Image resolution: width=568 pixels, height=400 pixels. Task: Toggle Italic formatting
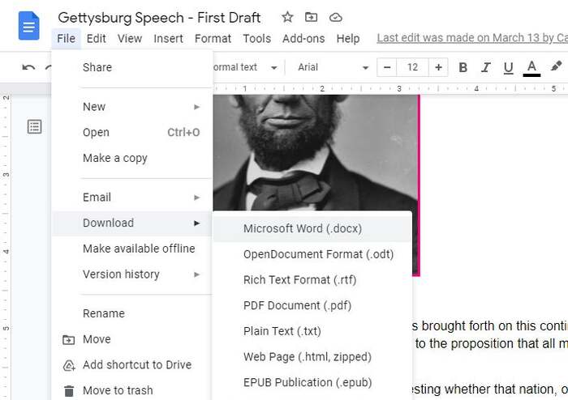485,67
